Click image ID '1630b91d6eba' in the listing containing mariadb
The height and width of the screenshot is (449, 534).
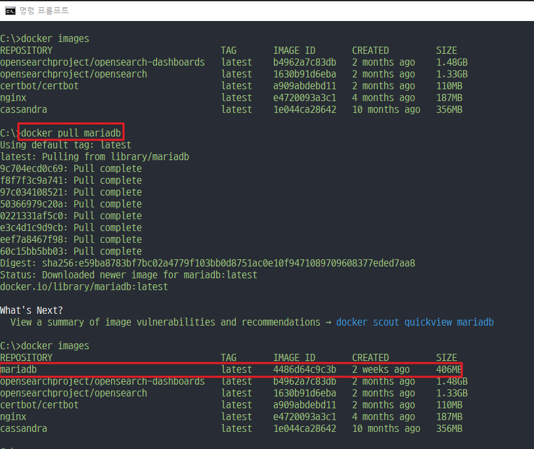305,393
